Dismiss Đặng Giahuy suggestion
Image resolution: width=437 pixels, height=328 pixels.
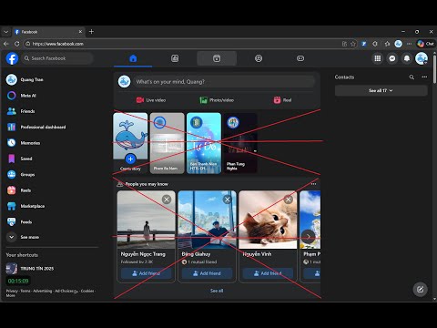click(228, 200)
